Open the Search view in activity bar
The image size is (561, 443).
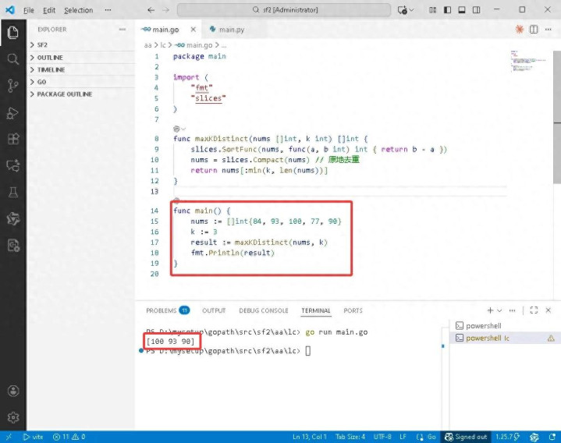(12, 59)
